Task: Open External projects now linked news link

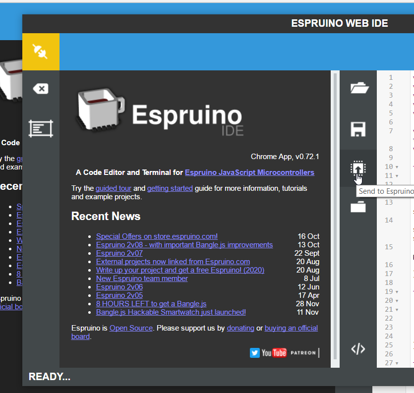Action: [173, 262]
